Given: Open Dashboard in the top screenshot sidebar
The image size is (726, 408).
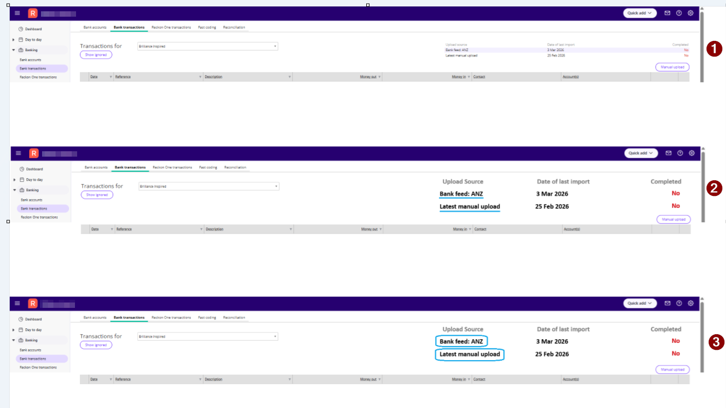Looking at the screenshot, I should (x=30, y=29).
